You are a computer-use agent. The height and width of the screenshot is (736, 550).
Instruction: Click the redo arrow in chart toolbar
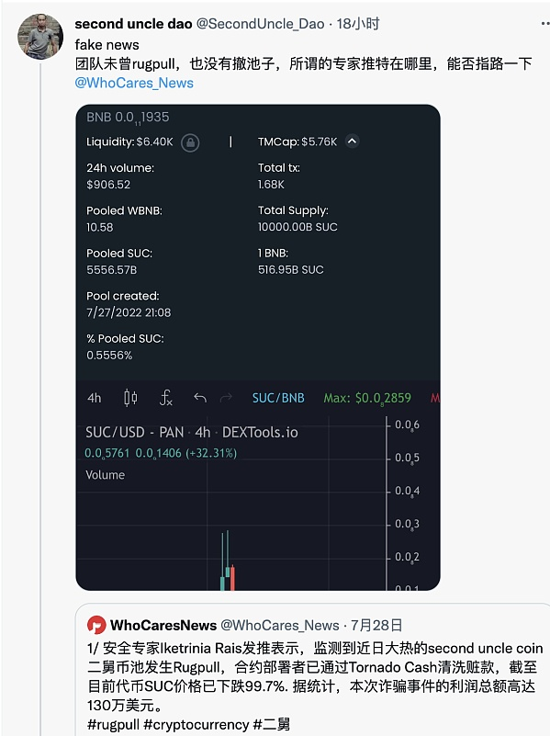227,398
